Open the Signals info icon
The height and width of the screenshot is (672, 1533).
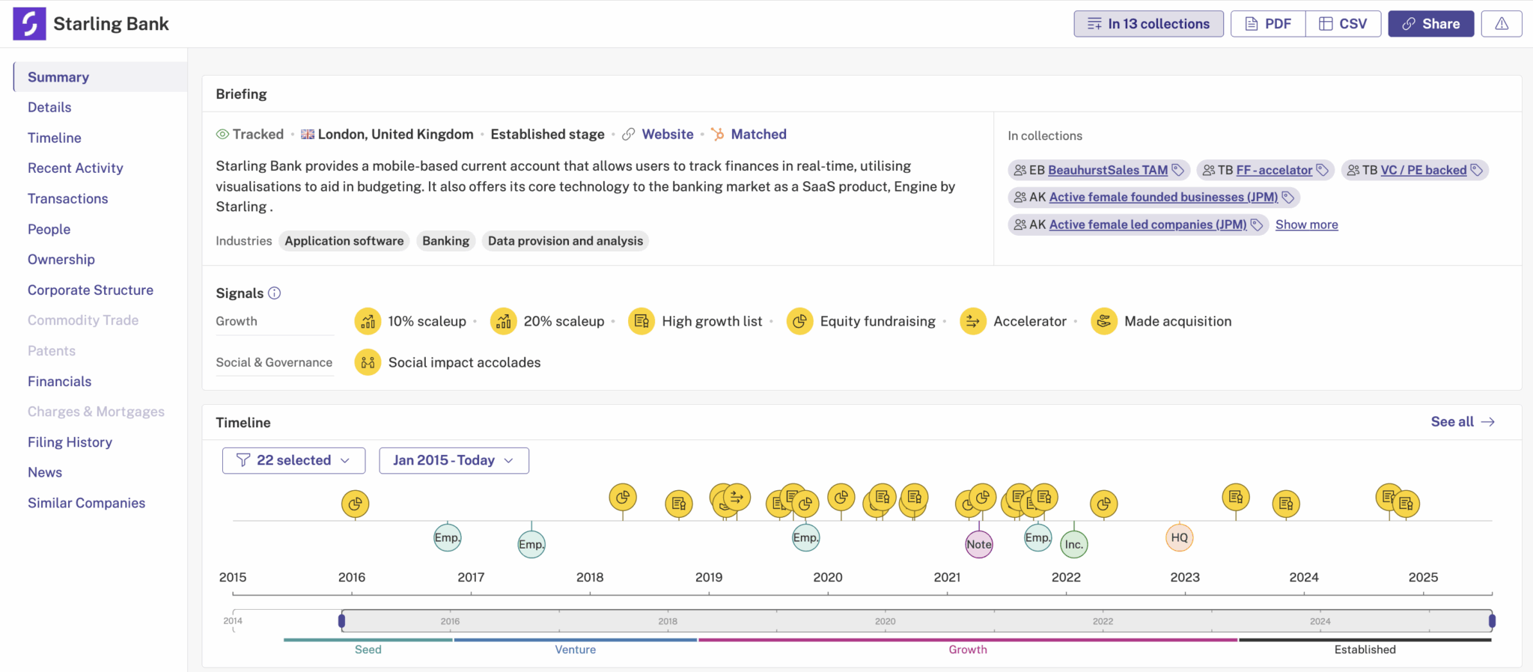point(275,293)
